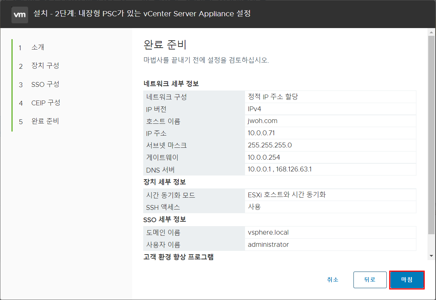This screenshot has width=436, height=300.
Task: Click the 고객 환경 향상 프로그램 heading
Action: tap(178, 257)
